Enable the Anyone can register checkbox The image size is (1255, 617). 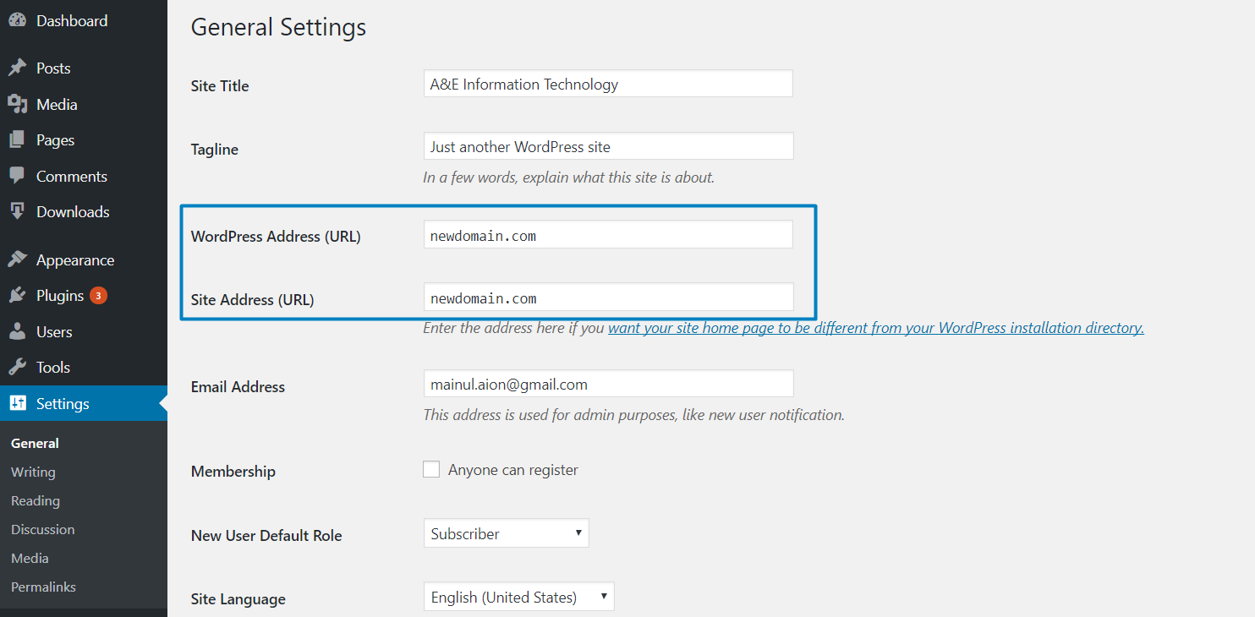(431, 468)
